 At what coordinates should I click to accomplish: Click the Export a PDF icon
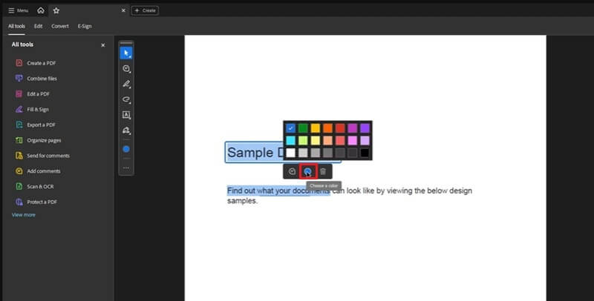19,125
